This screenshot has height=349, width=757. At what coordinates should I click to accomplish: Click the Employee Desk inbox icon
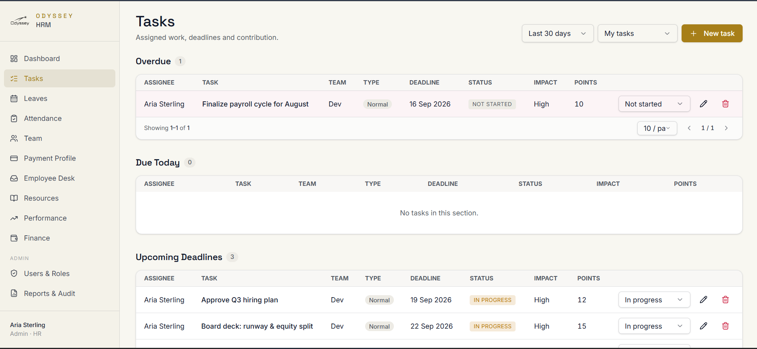[x=14, y=178]
